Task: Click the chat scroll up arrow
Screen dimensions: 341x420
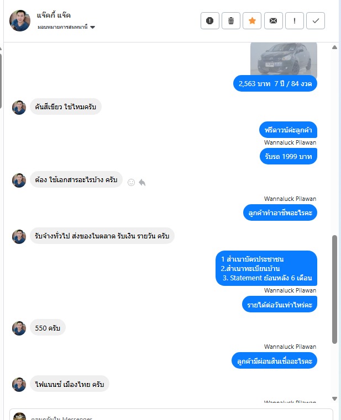Action: click(334, 47)
